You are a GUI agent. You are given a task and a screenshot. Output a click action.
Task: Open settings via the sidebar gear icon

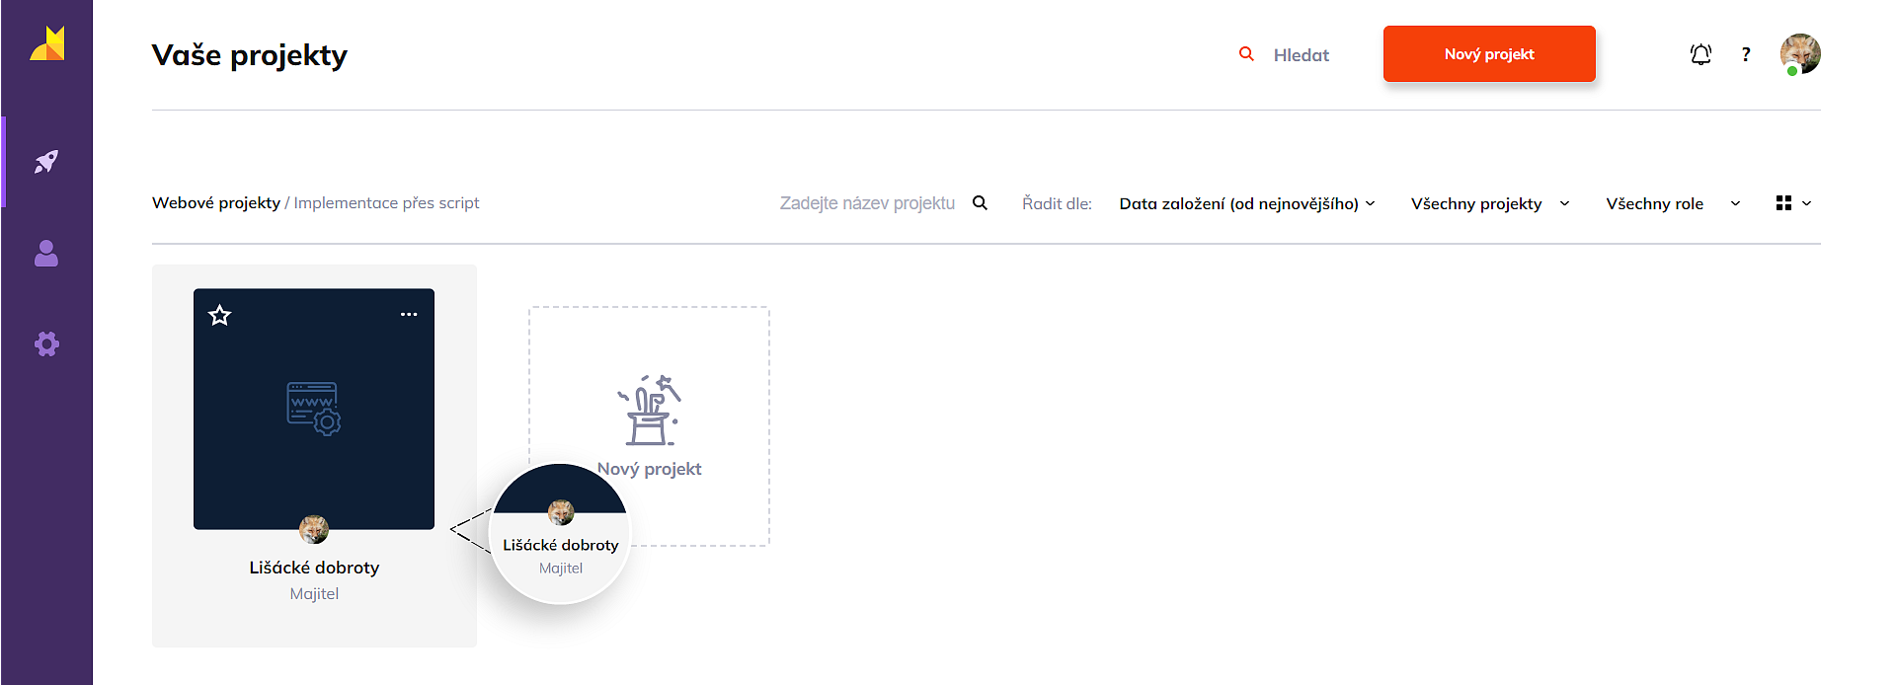[x=46, y=344]
